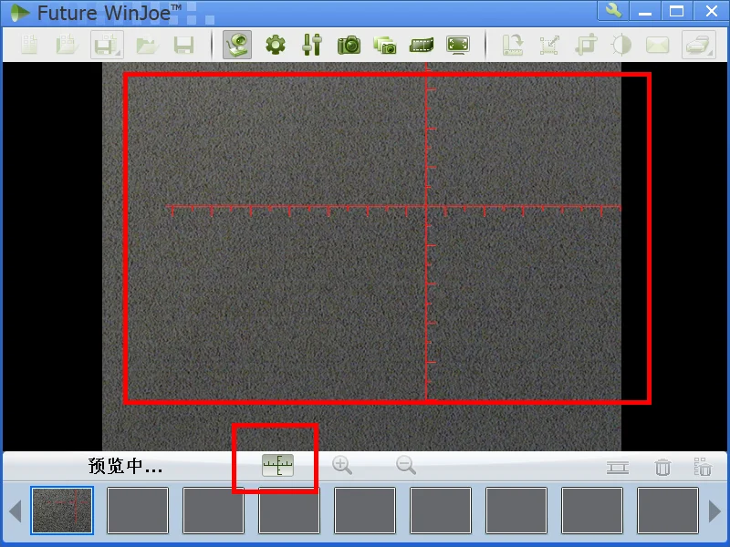Open the photo copy icon

click(385, 45)
